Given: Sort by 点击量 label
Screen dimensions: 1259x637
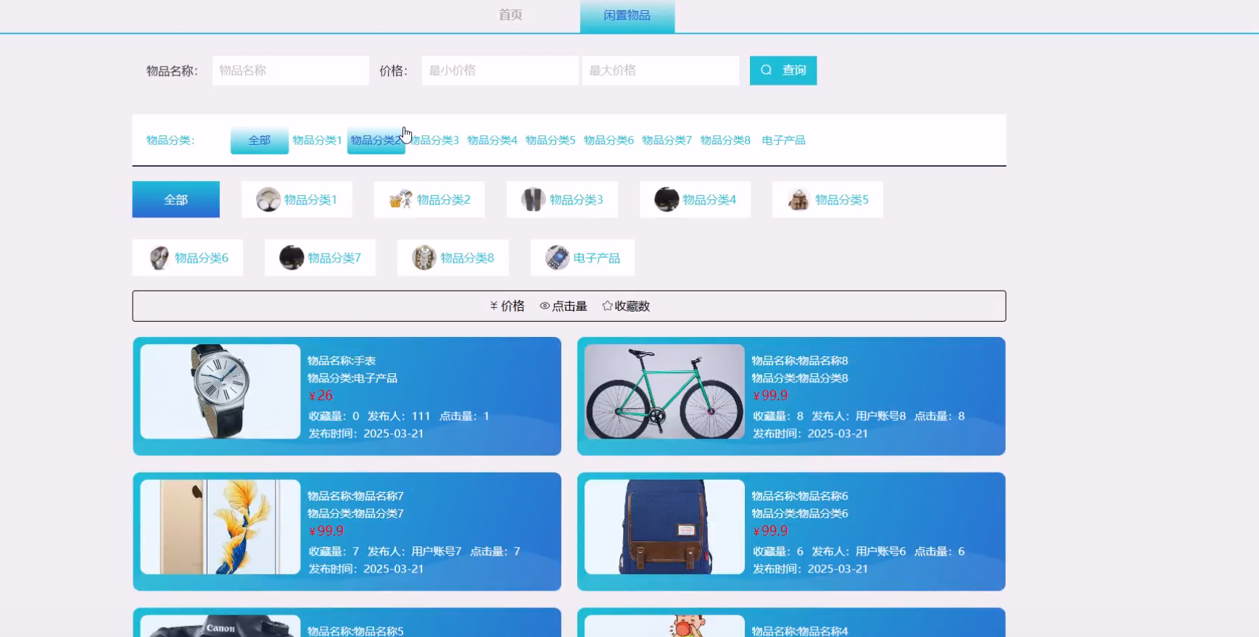Looking at the screenshot, I should point(569,307).
